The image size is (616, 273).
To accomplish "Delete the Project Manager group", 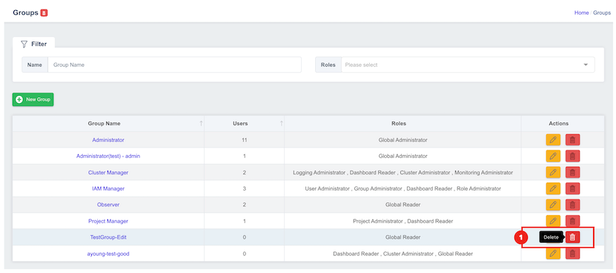I will pos(572,221).
